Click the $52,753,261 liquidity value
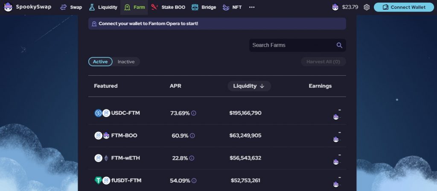The image size is (437, 191). point(245,180)
